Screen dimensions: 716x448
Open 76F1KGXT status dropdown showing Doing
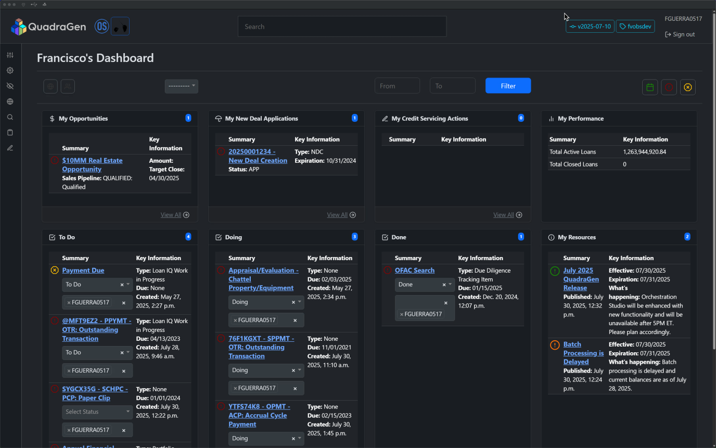(266, 370)
